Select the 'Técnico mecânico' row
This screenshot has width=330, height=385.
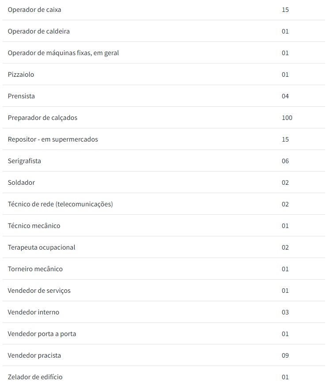[34, 226]
